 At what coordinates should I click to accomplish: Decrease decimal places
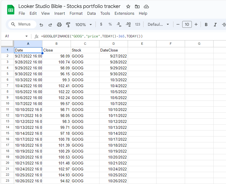click(x=119, y=24)
